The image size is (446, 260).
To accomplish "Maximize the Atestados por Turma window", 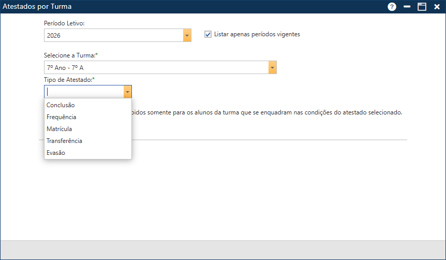I will tap(422, 7).
